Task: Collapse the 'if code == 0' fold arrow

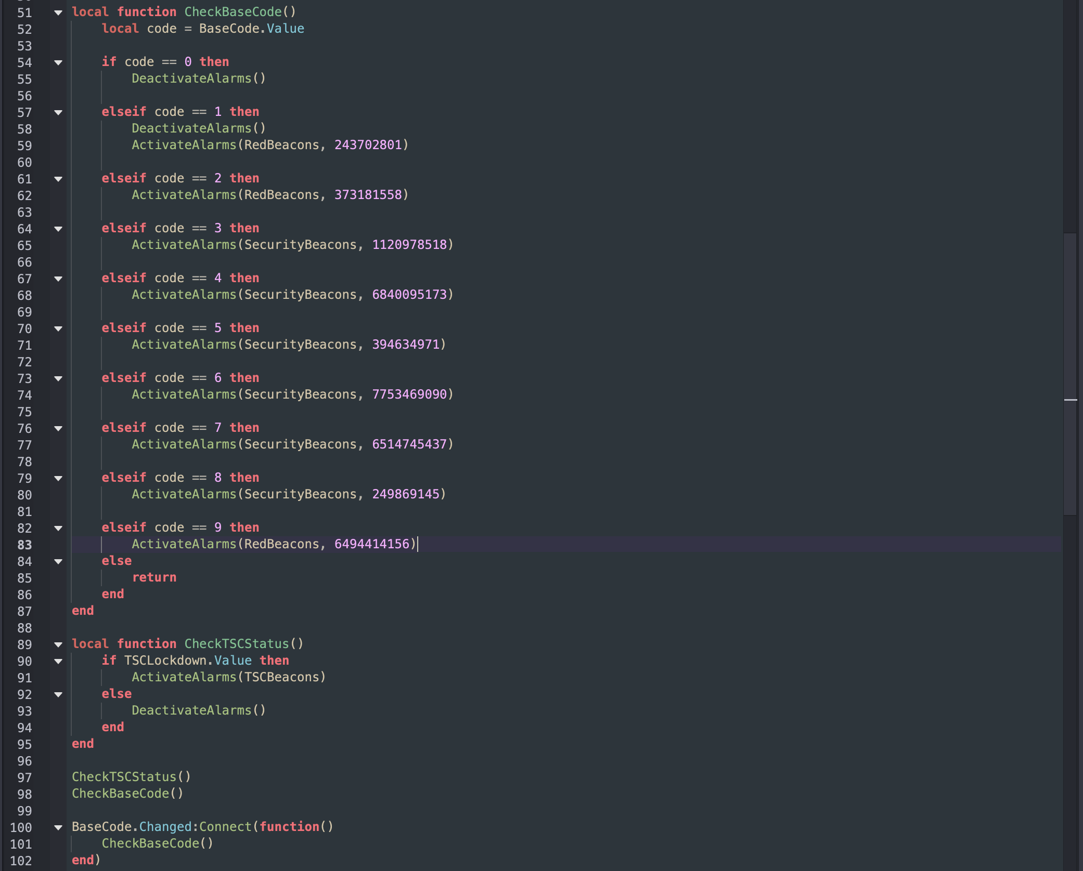Action: [58, 62]
